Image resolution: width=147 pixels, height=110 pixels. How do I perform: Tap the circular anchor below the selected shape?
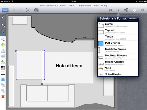(x=42, y=84)
